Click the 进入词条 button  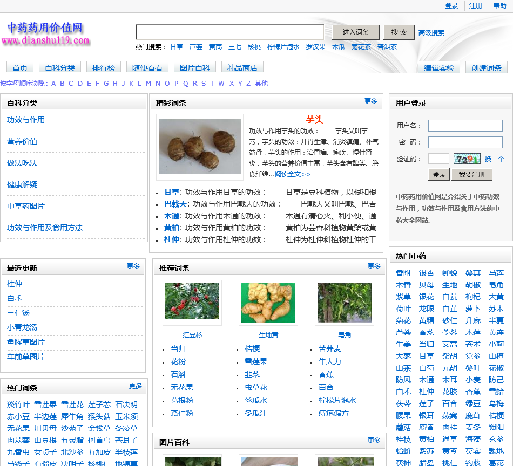pyautogui.click(x=356, y=32)
